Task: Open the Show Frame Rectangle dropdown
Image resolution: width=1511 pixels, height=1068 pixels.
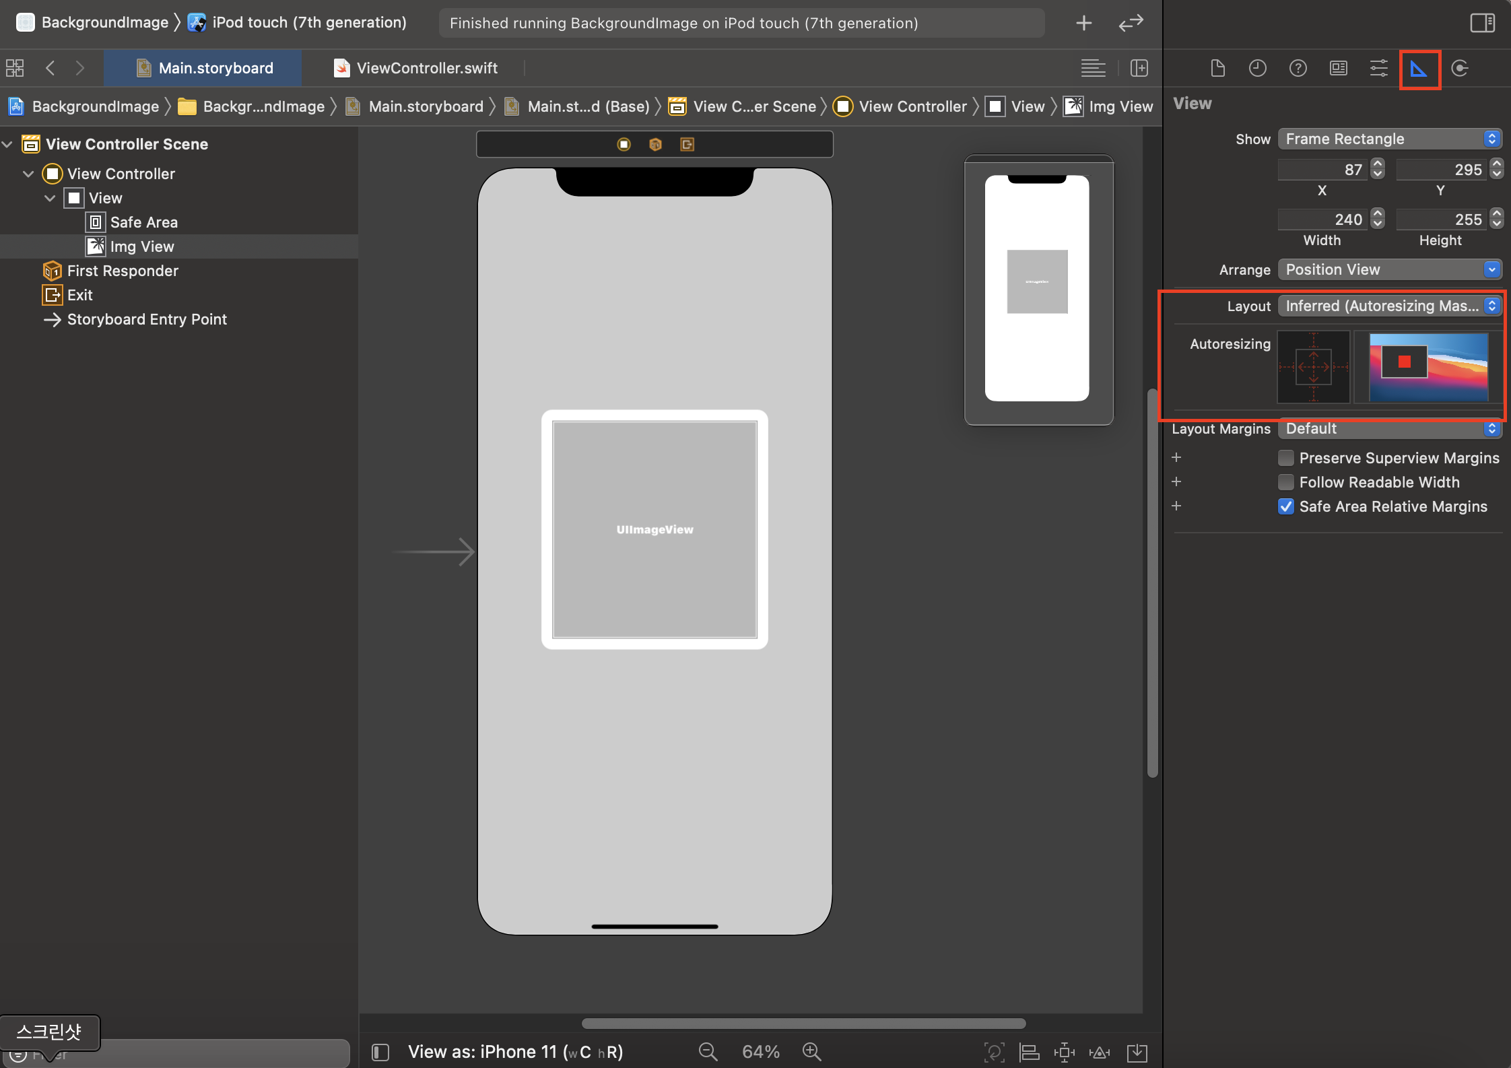Action: 1389,139
